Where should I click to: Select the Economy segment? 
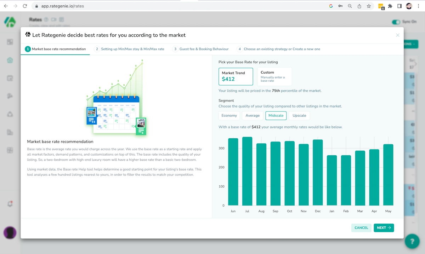tap(229, 116)
